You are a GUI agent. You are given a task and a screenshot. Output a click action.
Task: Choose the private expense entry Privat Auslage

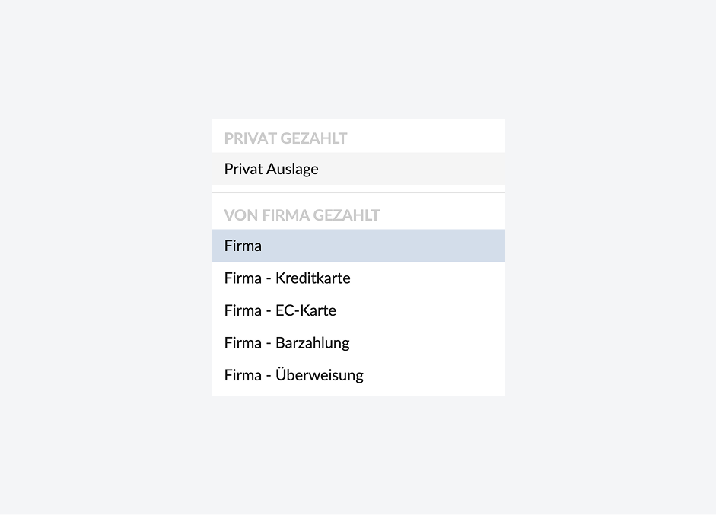click(358, 169)
